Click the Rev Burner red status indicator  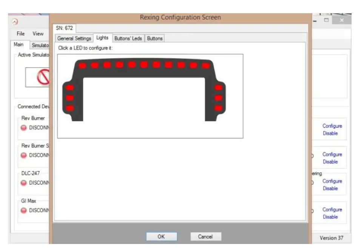tap(23, 128)
